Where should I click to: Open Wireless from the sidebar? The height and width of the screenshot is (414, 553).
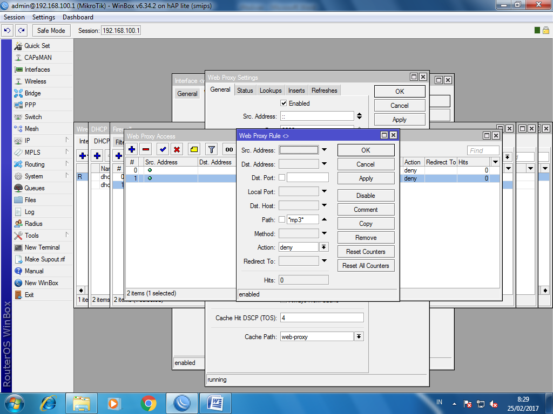click(35, 81)
